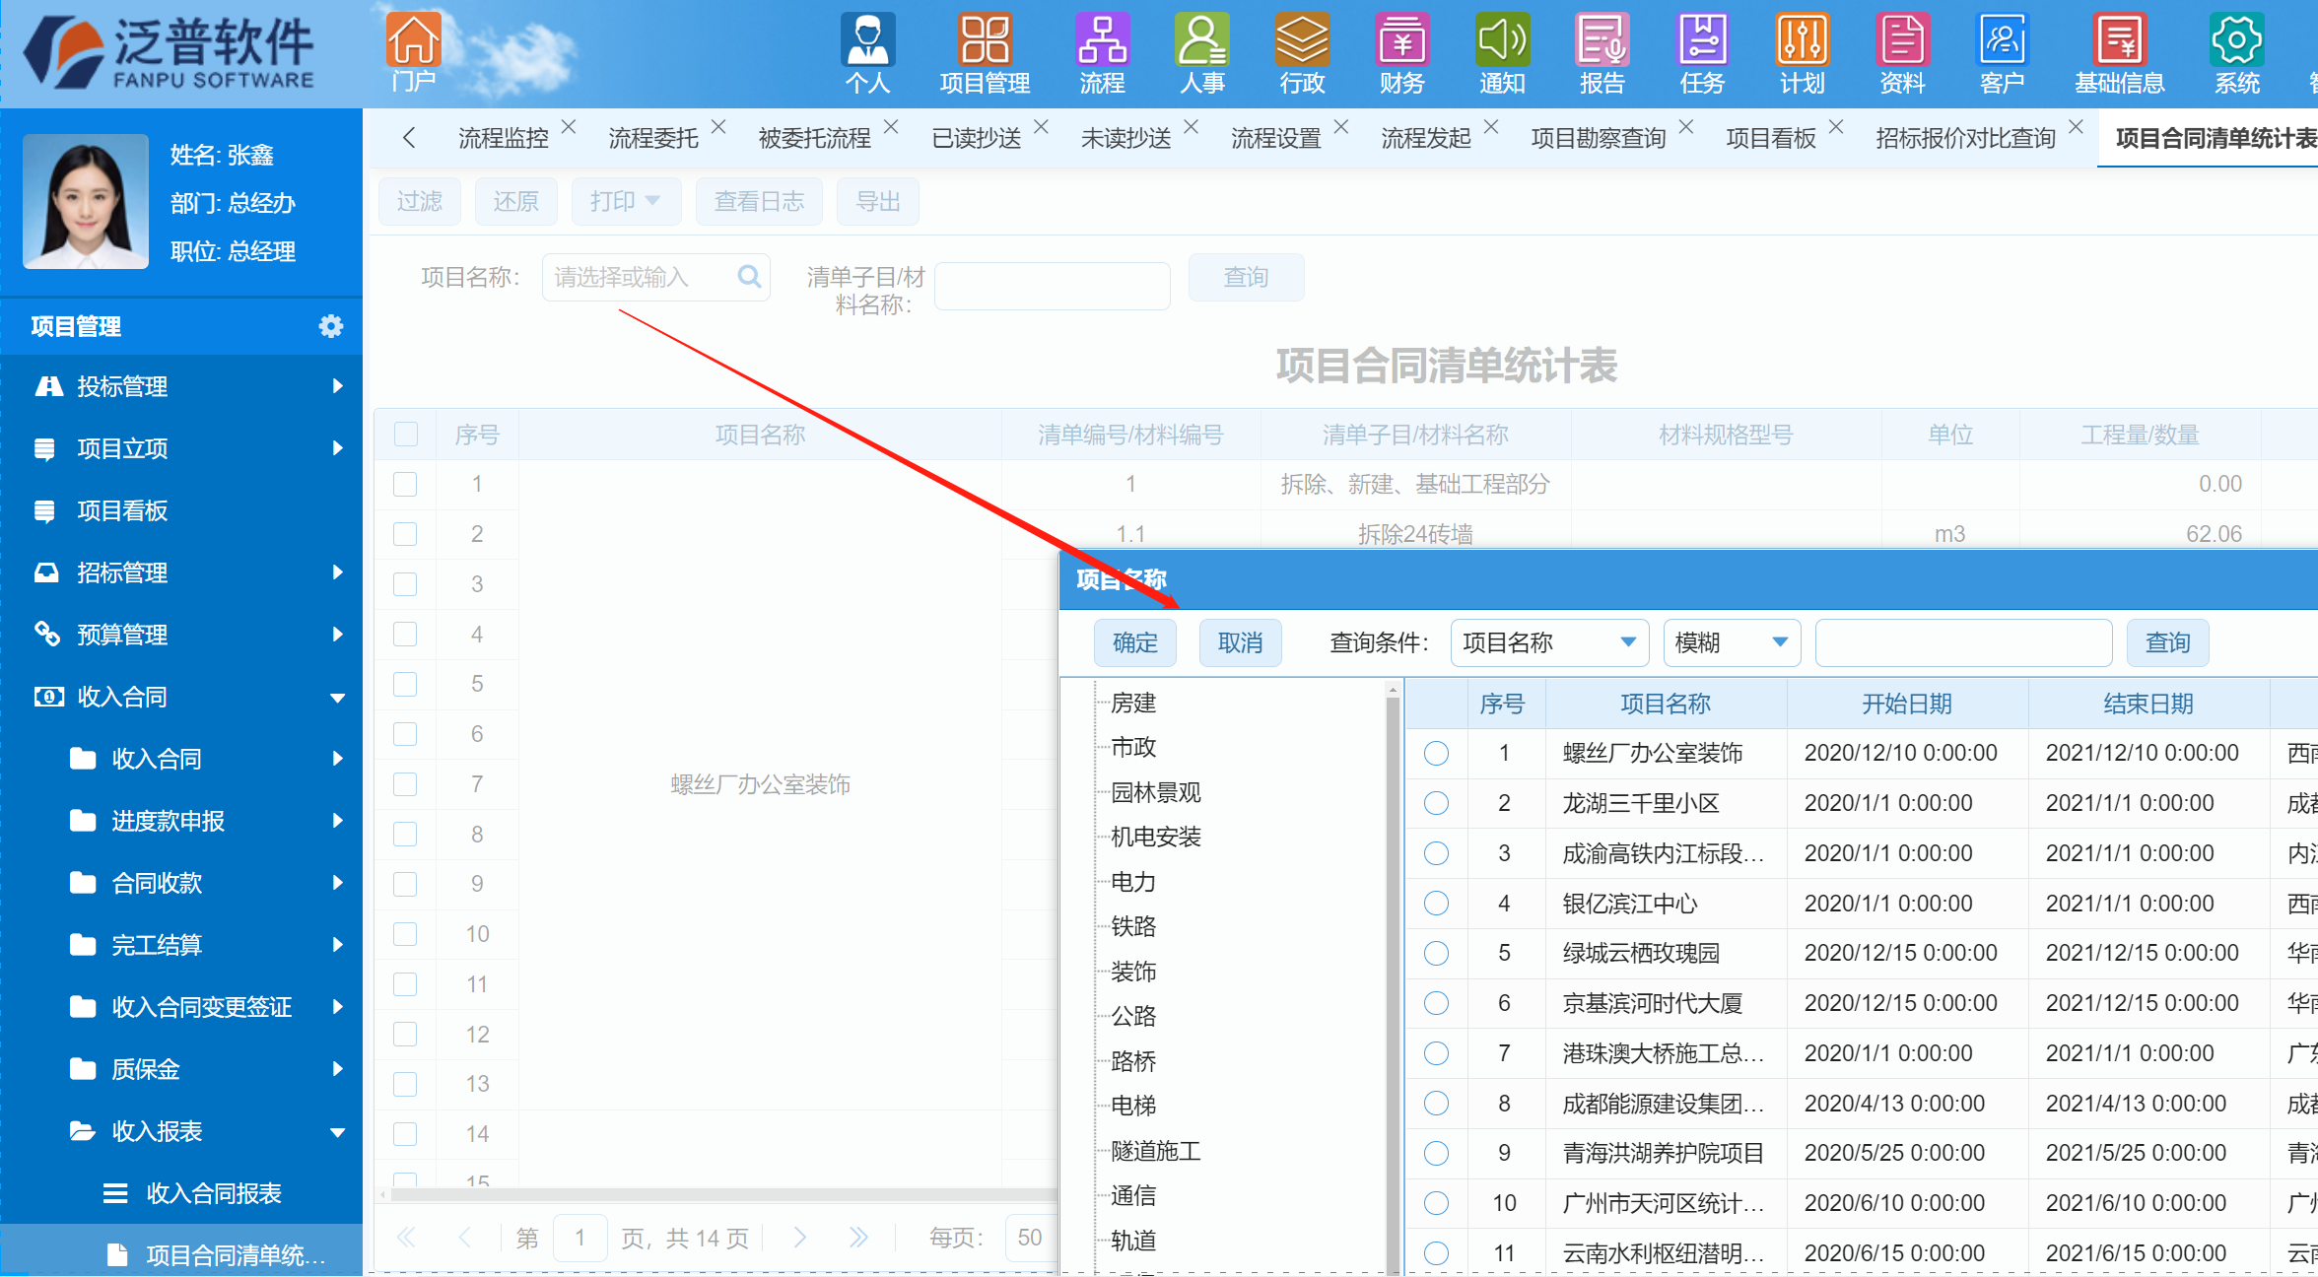Image resolution: width=2318 pixels, height=1277 pixels.
Task: Open the 财务 finance module icon
Action: (x=1401, y=41)
